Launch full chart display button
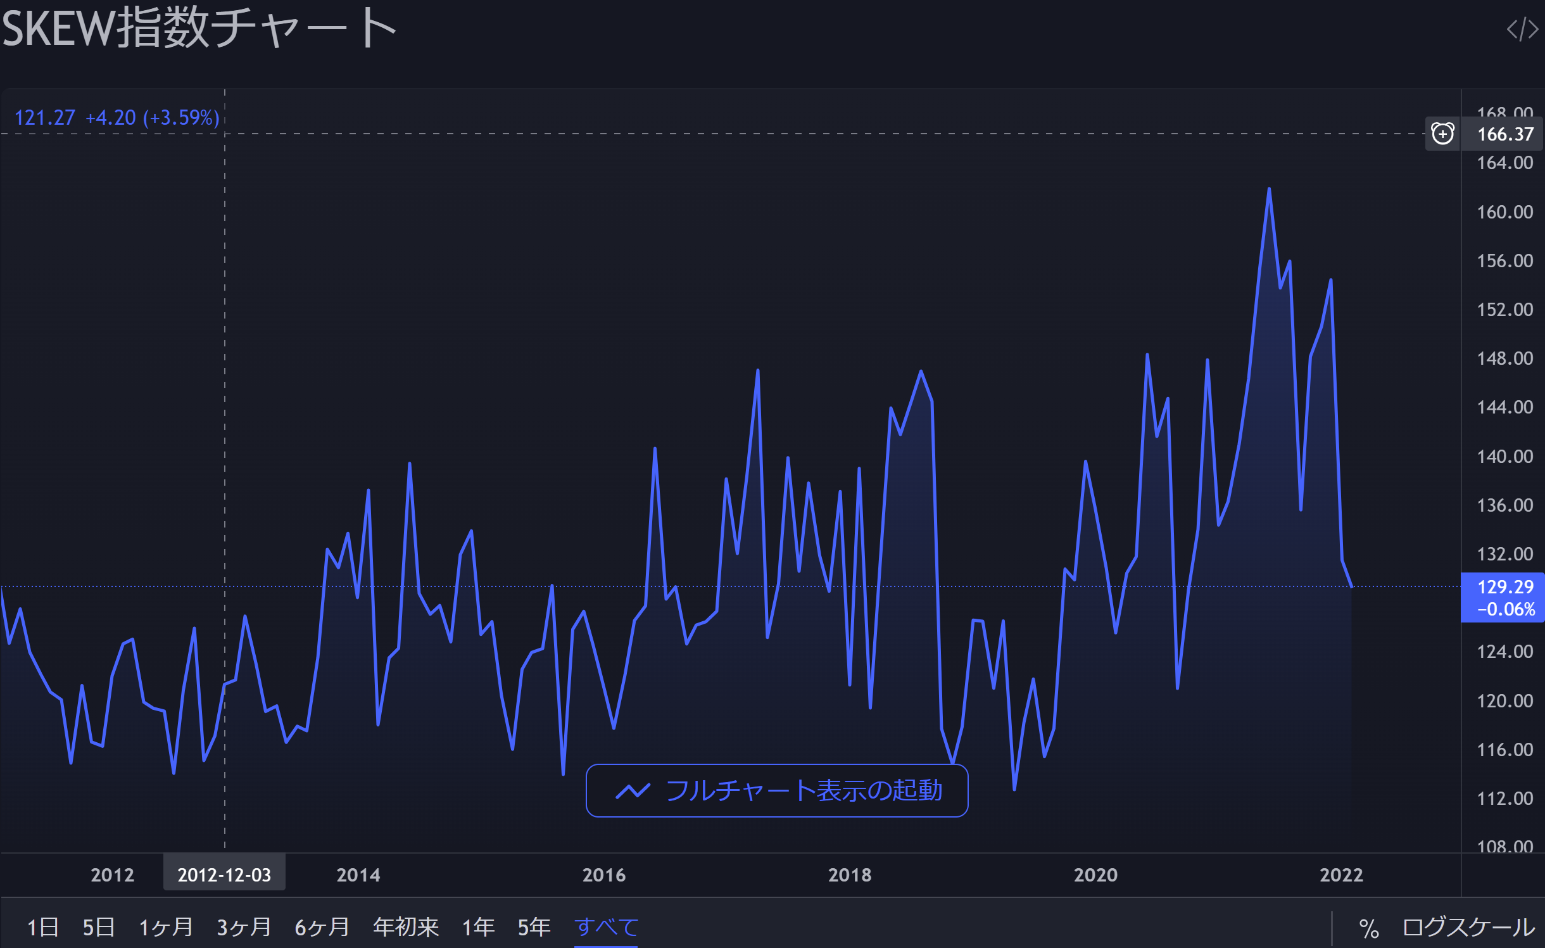 (776, 790)
